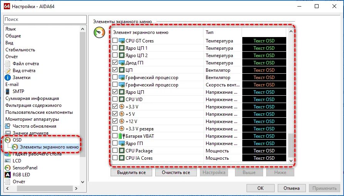
Task: Click the Частота обновления icon
Action: [8, 126]
